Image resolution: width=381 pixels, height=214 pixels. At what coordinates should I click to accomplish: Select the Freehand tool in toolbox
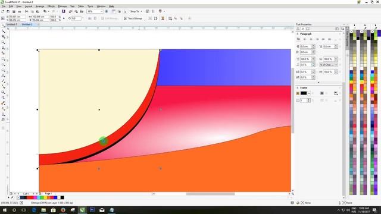click(4, 48)
